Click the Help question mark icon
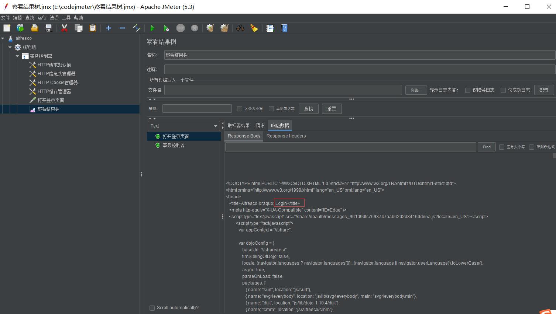556x314 pixels. 284,28
